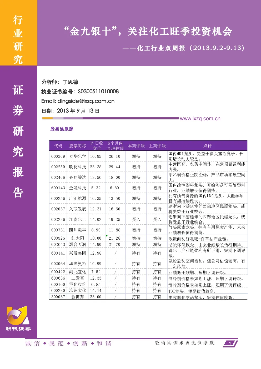Click stock name 江南化工
Screen dimensions: 261x369
pos(78,220)
